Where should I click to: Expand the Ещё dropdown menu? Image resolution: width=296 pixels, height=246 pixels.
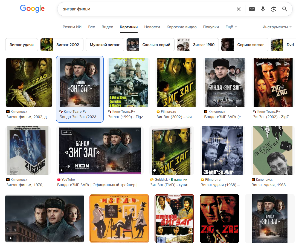(x=231, y=27)
